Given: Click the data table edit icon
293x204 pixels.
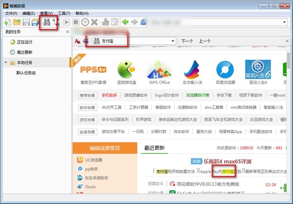Looking at the screenshot, I should point(115,22).
